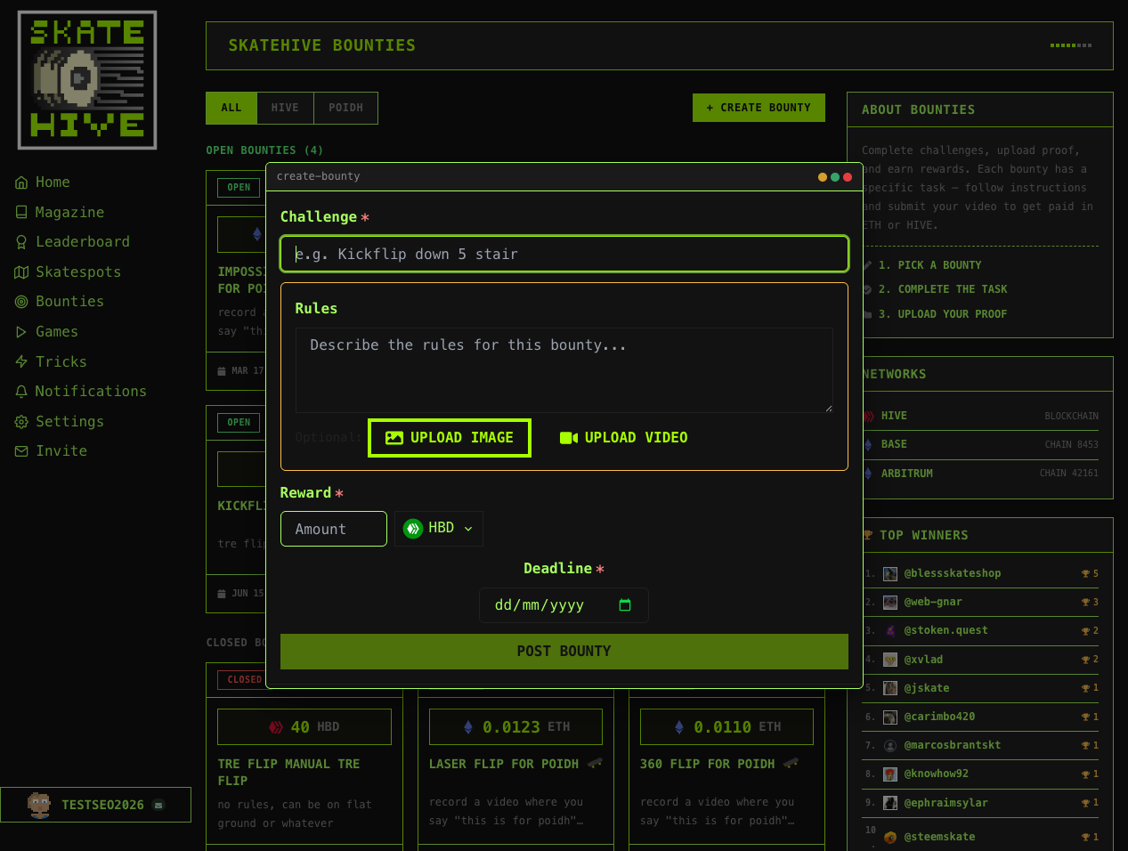Click the Settings gear icon
This screenshot has height=851, width=1128.
21,422
